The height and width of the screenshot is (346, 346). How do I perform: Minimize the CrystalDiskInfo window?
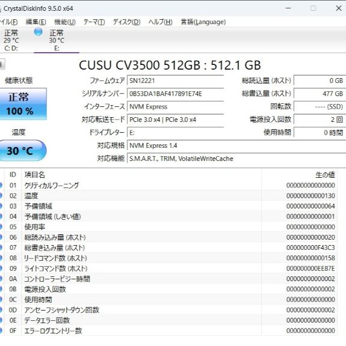[x=288, y=8]
